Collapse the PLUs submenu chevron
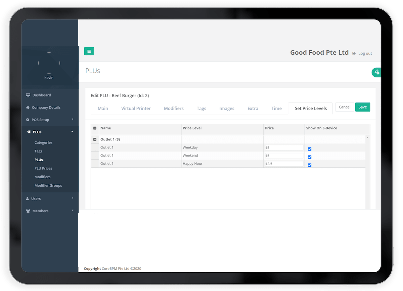Viewport: 403px width, 291px height. tap(72, 132)
